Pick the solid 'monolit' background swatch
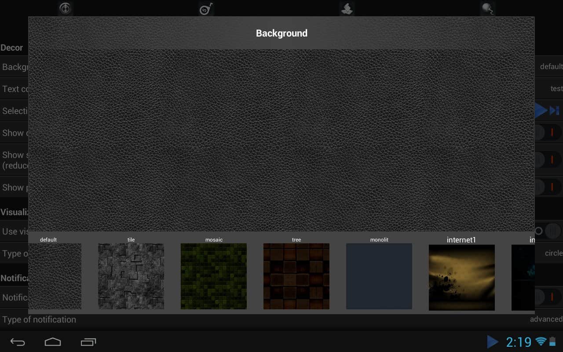 point(379,276)
